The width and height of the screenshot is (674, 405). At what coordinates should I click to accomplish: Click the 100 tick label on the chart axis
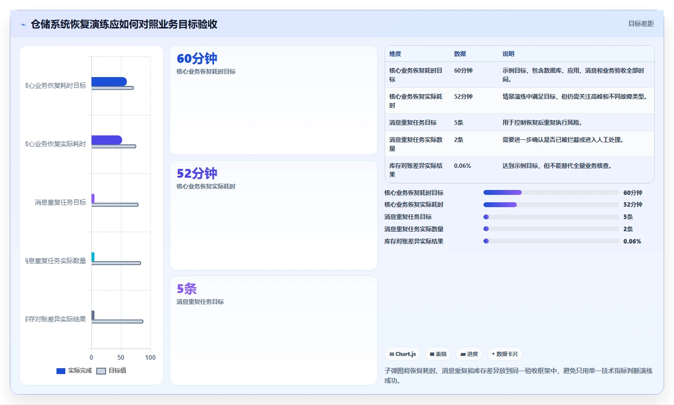(150, 358)
